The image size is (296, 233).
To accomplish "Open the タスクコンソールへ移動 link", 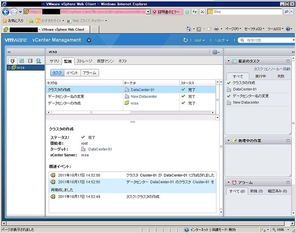I will pos(272,69).
